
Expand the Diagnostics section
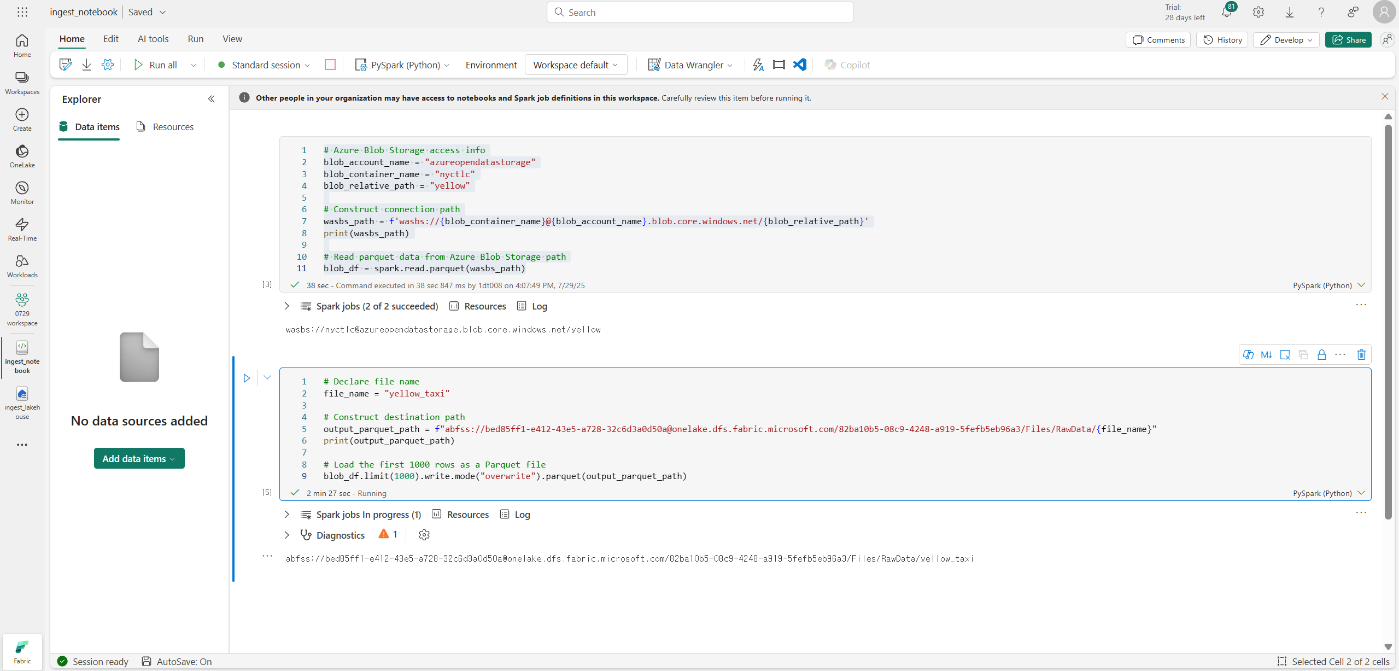click(x=286, y=535)
